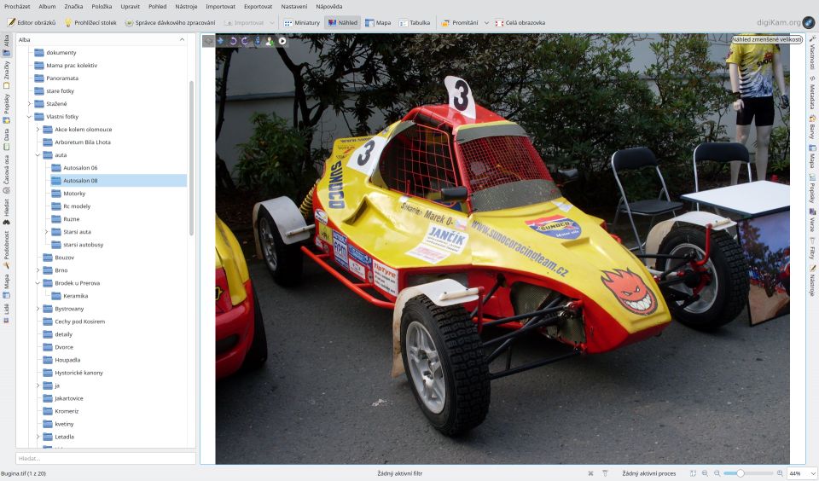Expand the Stažené album
Viewport: 819px width, 481px height.
[x=29, y=104]
